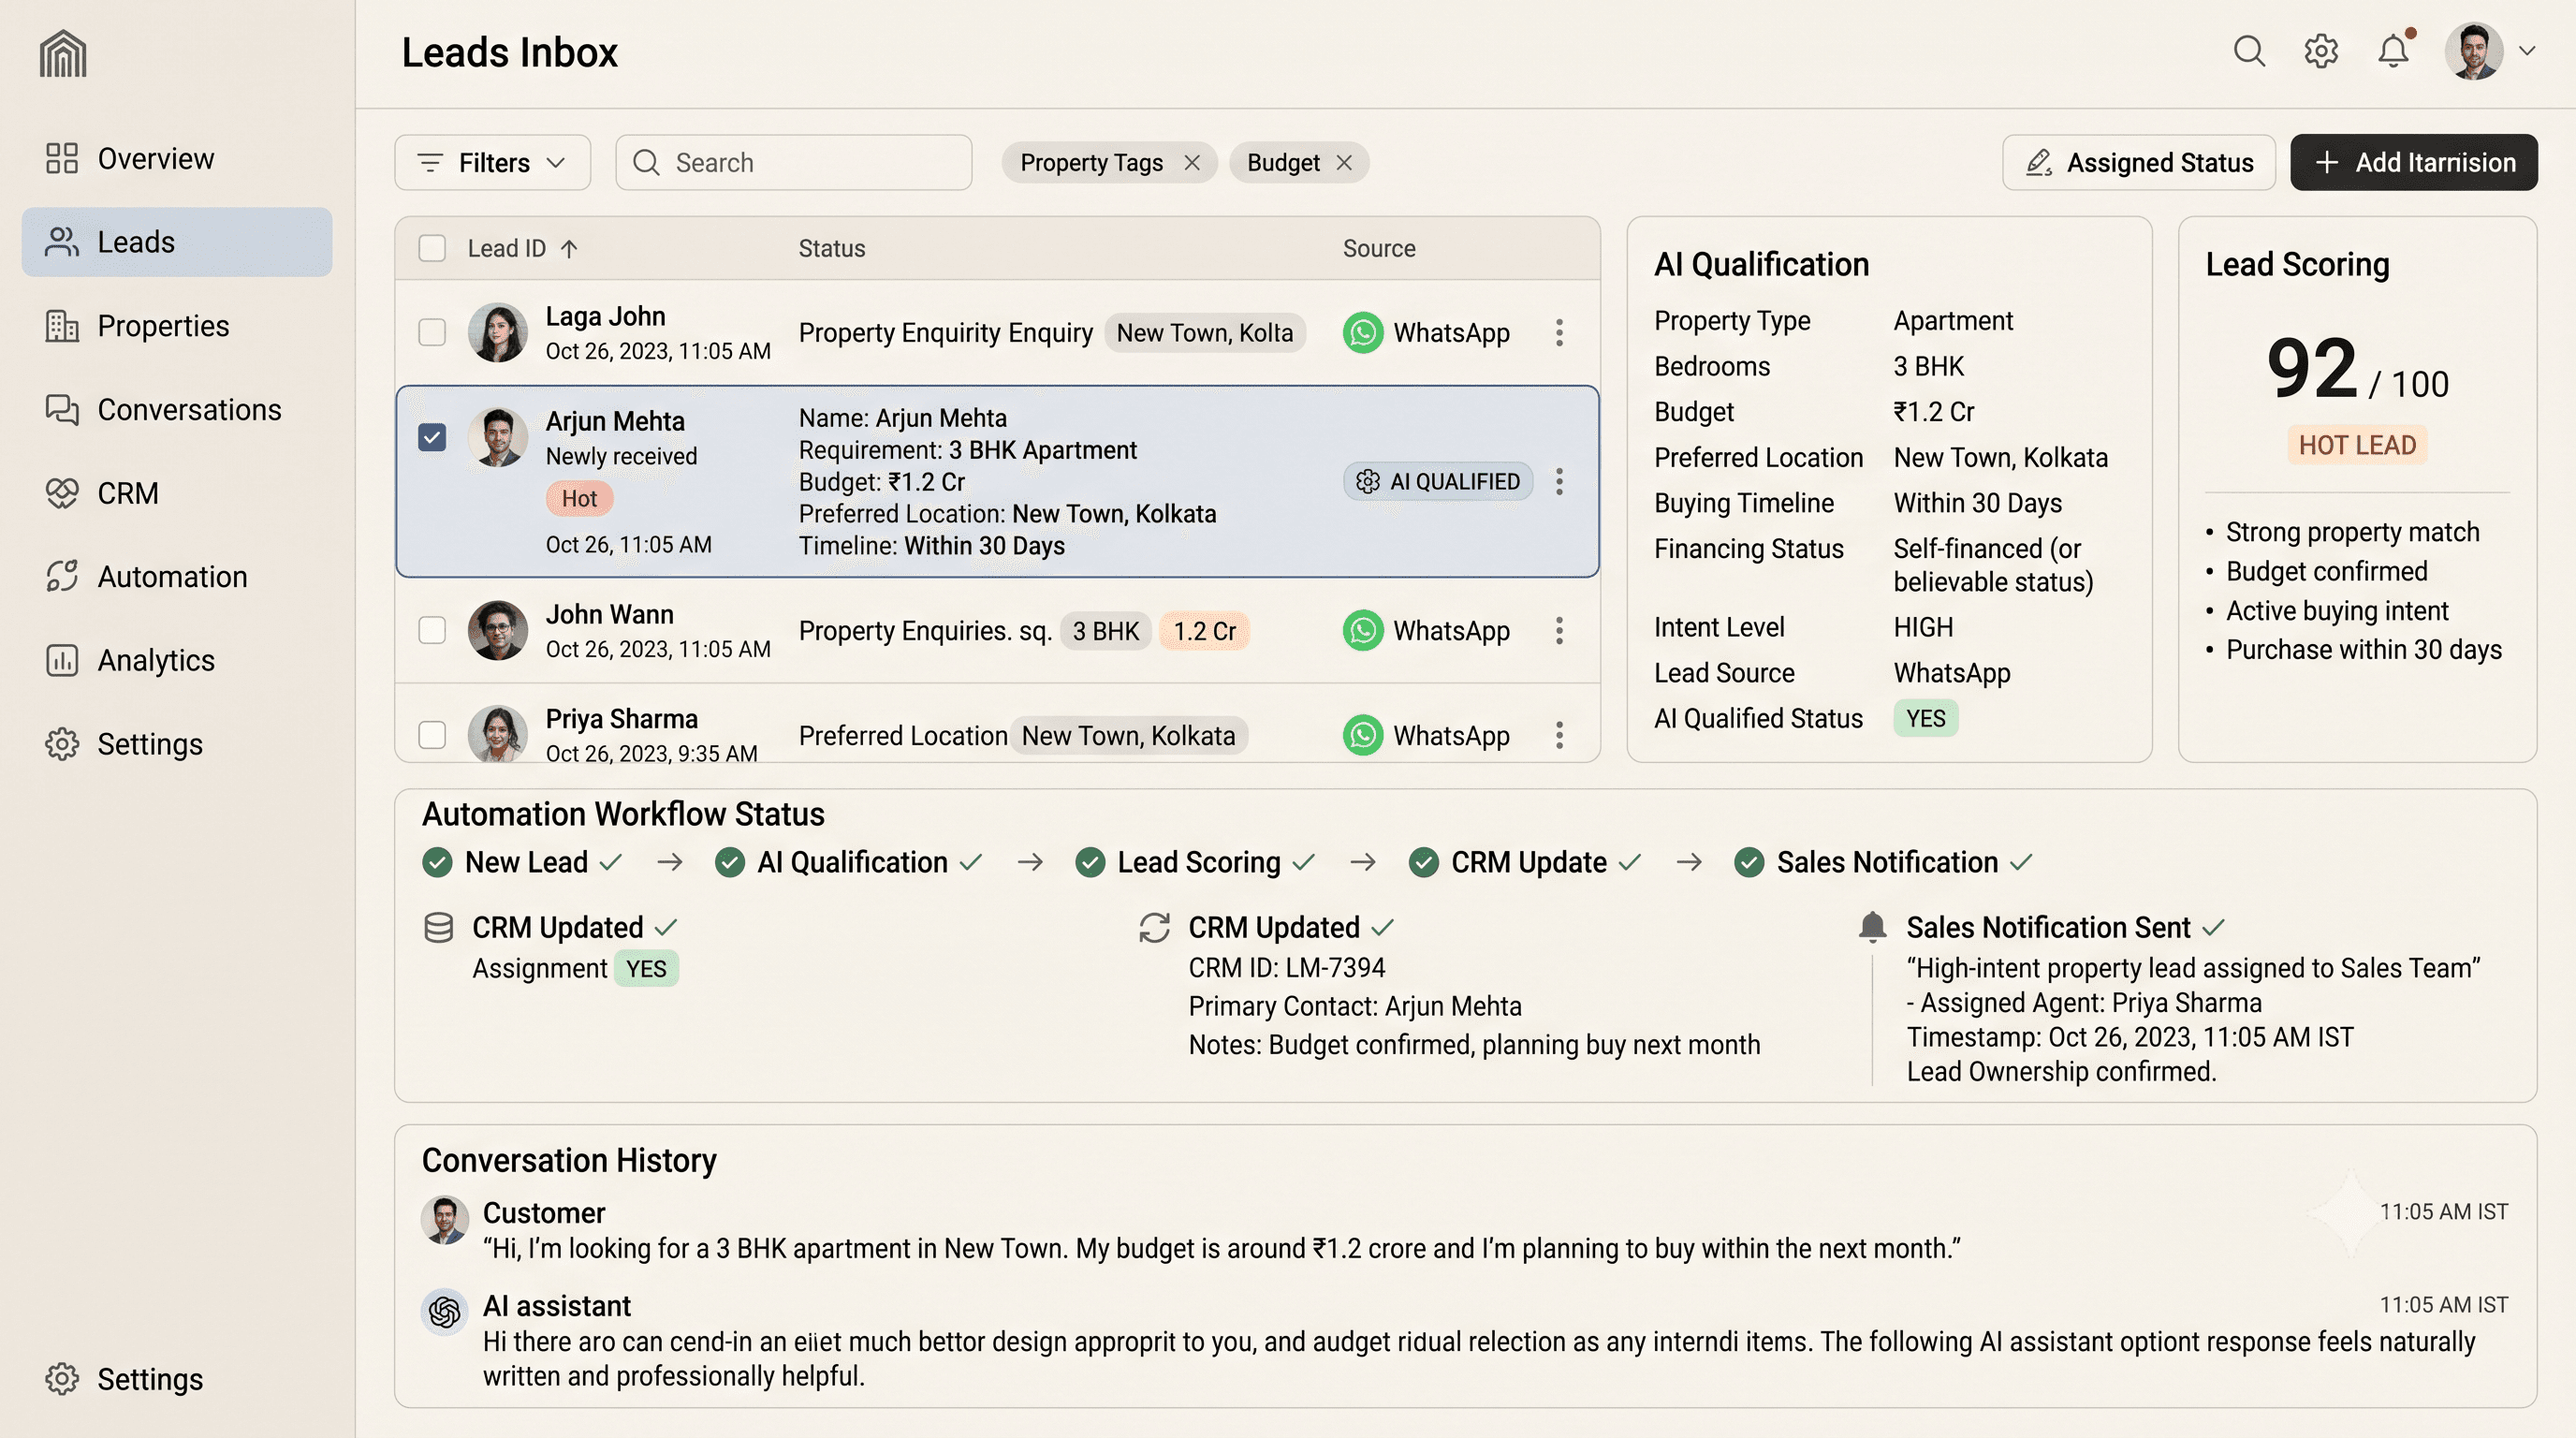Screen dimensions: 2576x1438
Task: Click Arjun Mehta's avatar photo
Action: click(x=498, y=437)
